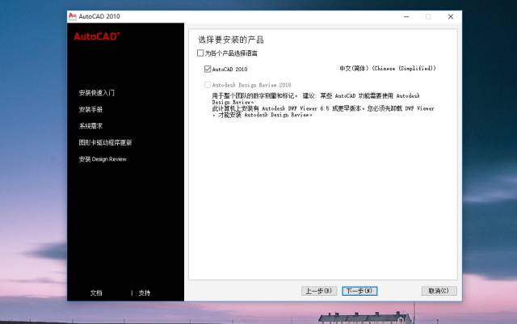Viewport: 517px width, 324px height.
Task: Cancel installation with 取消(C) button
Action: pos(439,291)
